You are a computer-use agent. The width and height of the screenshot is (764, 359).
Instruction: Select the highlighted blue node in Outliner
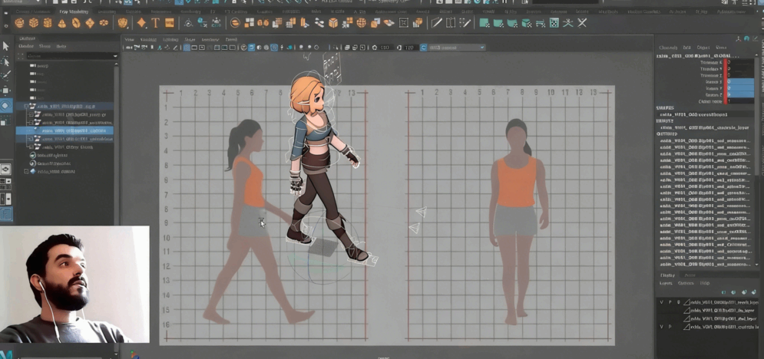(x=73, y=131)
